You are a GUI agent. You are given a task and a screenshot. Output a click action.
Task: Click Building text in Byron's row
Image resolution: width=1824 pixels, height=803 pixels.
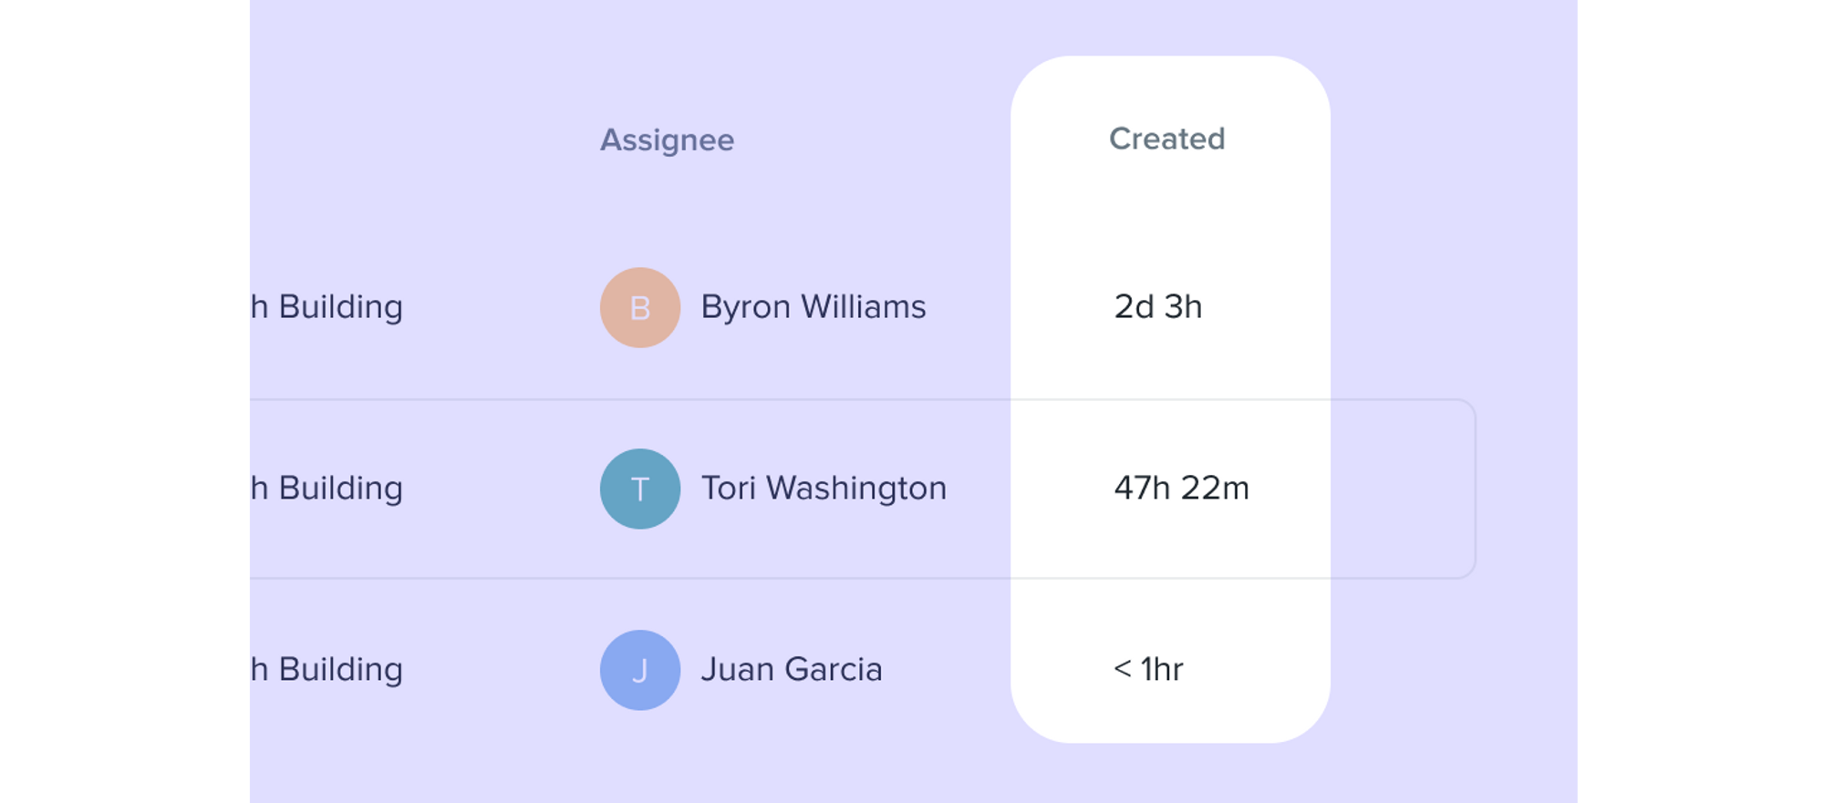[340, 307]
